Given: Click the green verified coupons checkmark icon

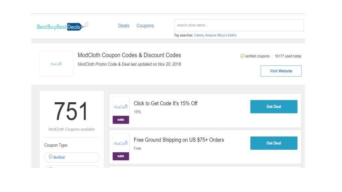Looking at the screenshot, I should click(242, 56).
